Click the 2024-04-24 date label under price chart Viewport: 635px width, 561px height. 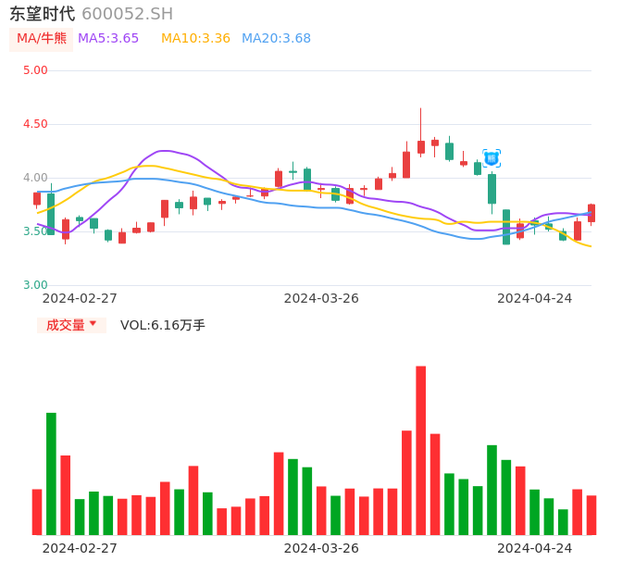point(534,298)
